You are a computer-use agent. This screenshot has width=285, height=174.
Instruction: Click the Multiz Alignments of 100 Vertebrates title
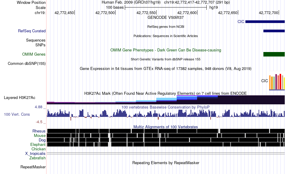pos(166,127)
